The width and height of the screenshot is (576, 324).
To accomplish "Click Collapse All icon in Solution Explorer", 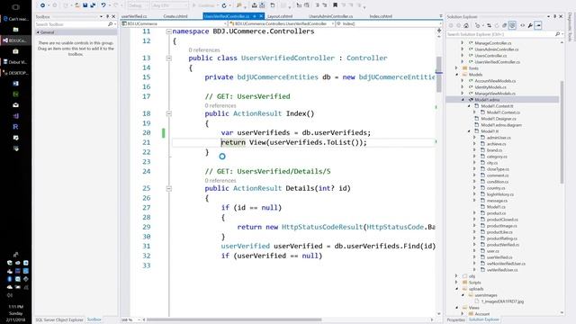I will tap(504, 25).
